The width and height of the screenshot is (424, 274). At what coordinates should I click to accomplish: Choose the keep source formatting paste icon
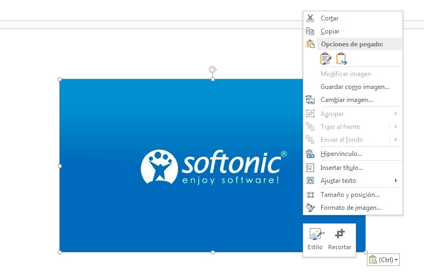coord(325,58)
